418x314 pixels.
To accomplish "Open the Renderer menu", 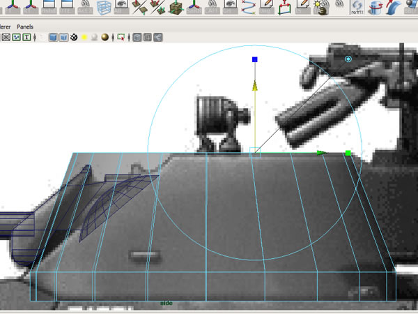I will point(5,25).
